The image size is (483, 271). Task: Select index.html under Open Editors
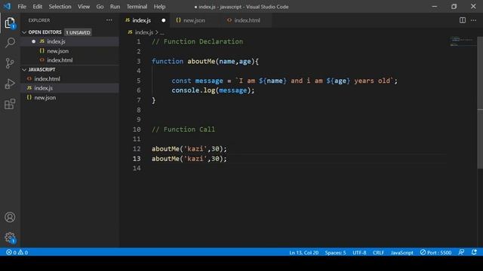[x=70, y=60]
